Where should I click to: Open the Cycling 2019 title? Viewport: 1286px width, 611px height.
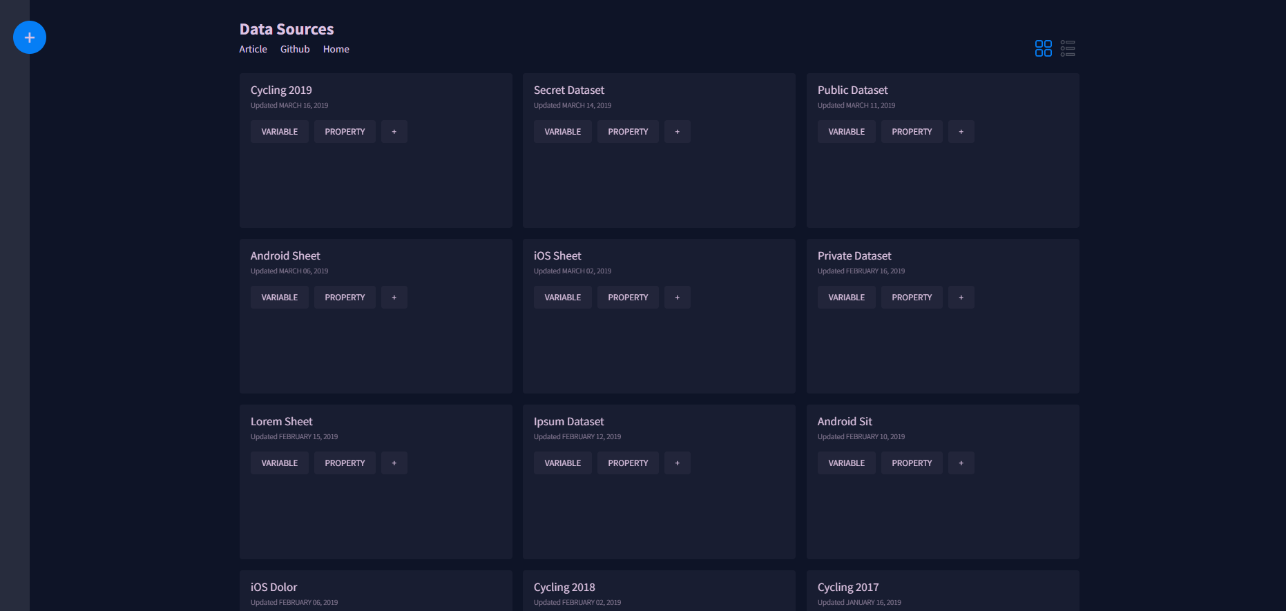(x=281, y=90)
